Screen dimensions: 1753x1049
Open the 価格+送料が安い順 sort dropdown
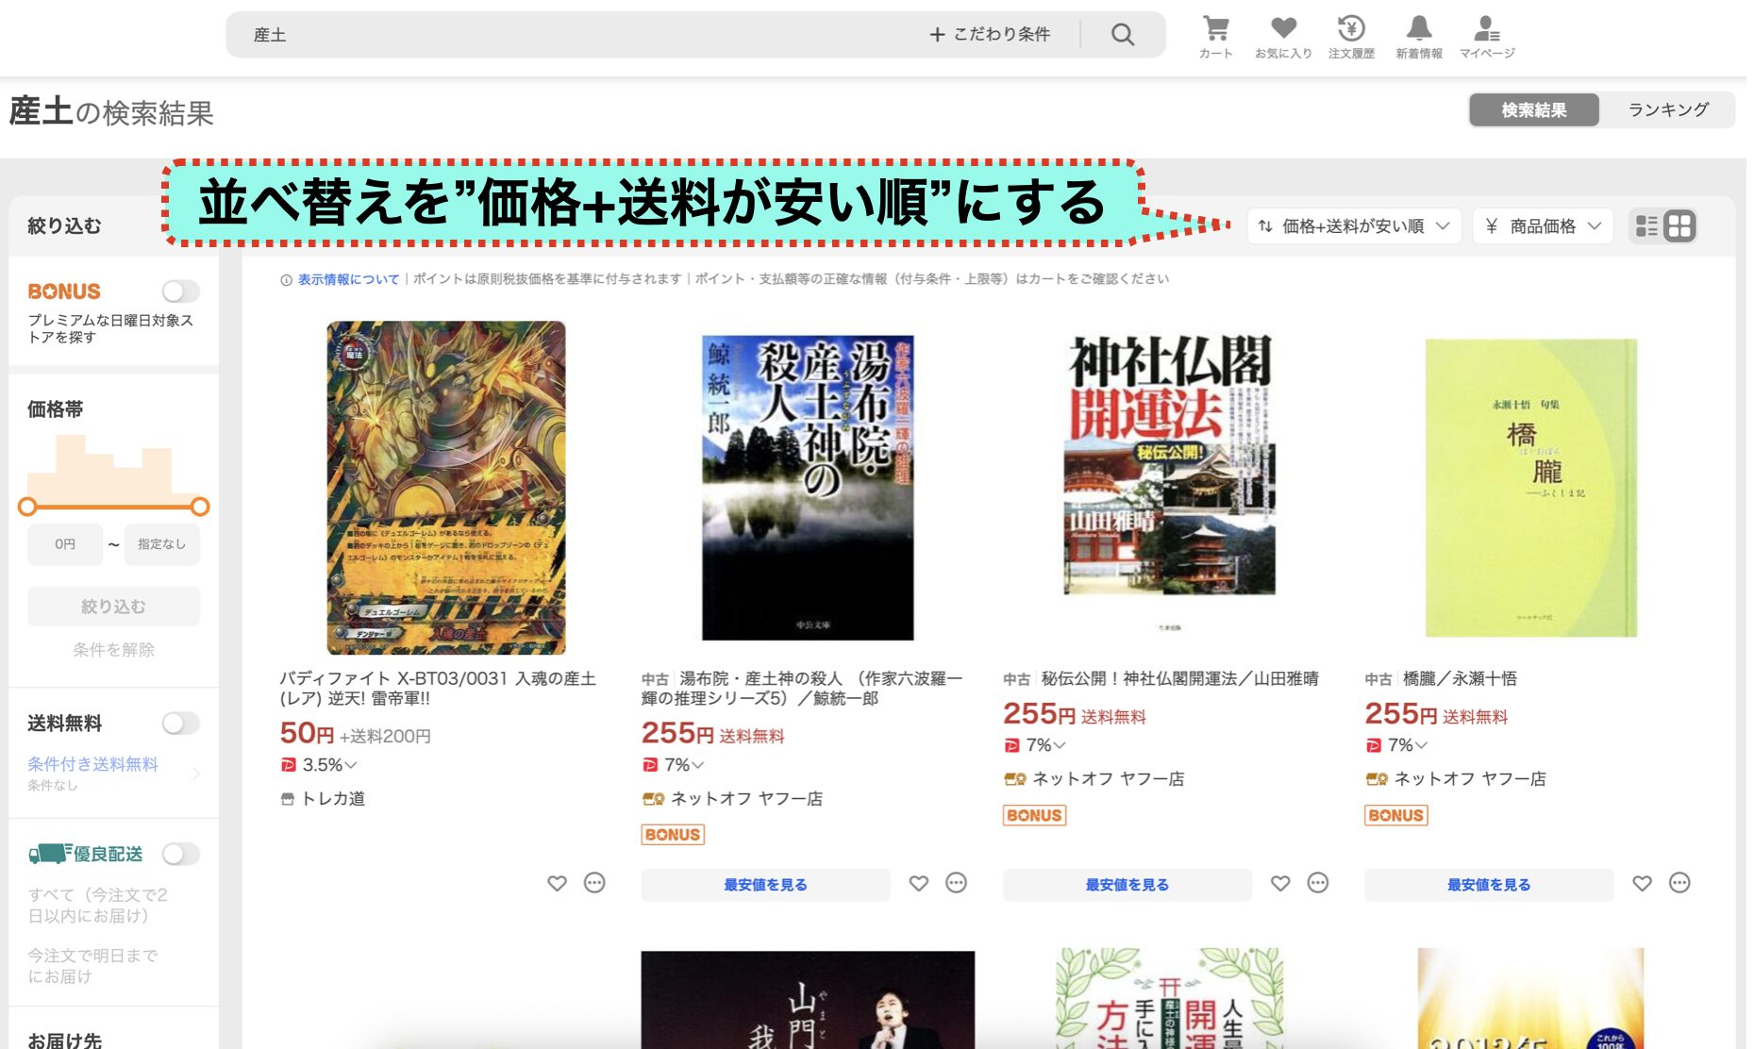coord(1354,226)
